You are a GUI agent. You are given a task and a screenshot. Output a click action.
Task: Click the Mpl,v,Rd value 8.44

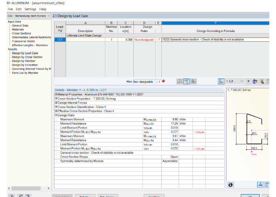coord(170,140)
